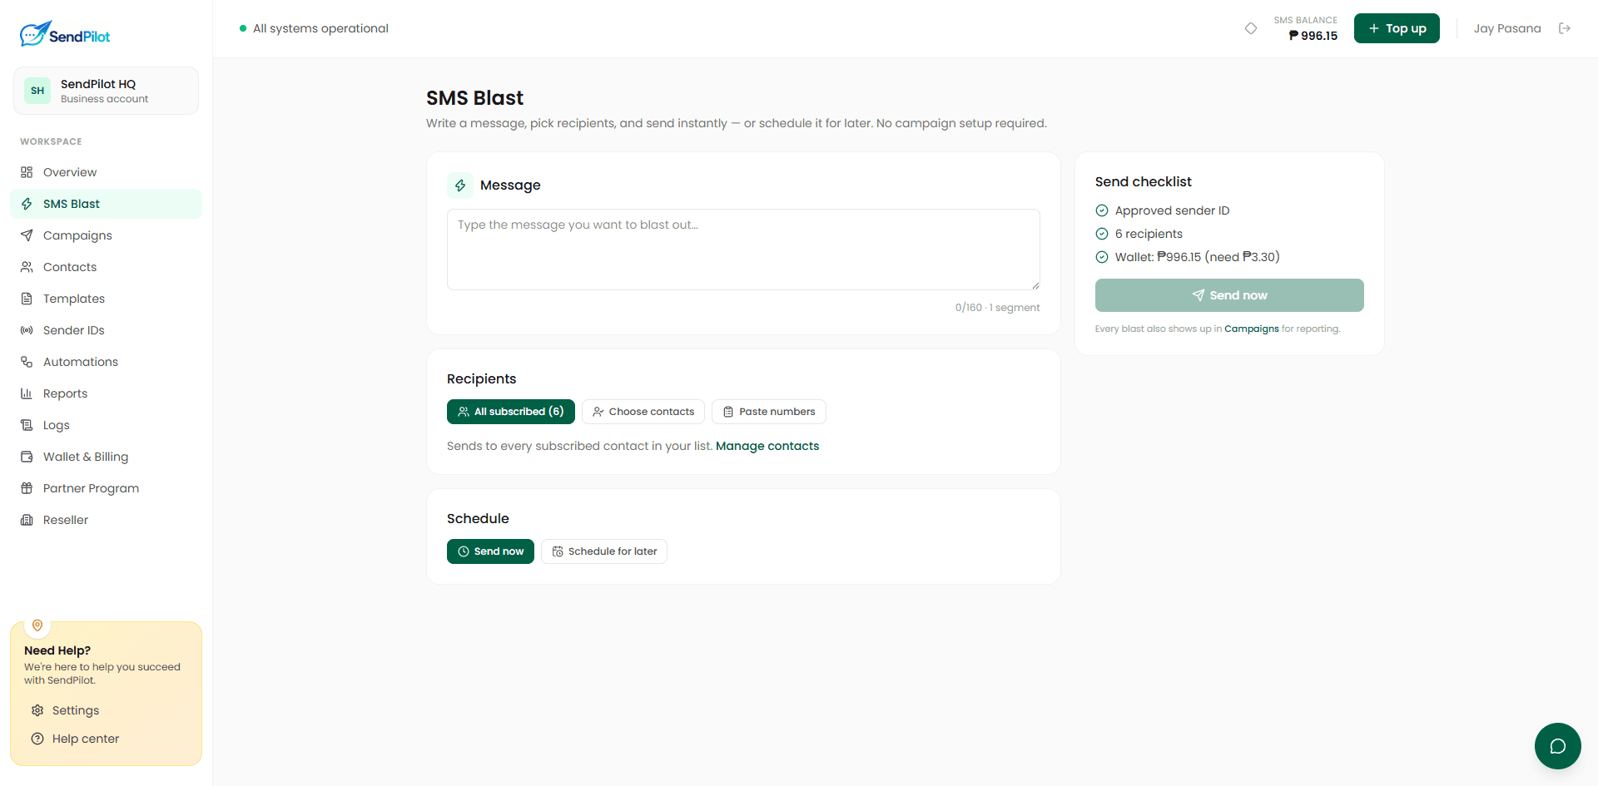The height and width of the screenshot is (786, 1598).
Task: Open Reseller via building icon
Action: pos(27,520)
